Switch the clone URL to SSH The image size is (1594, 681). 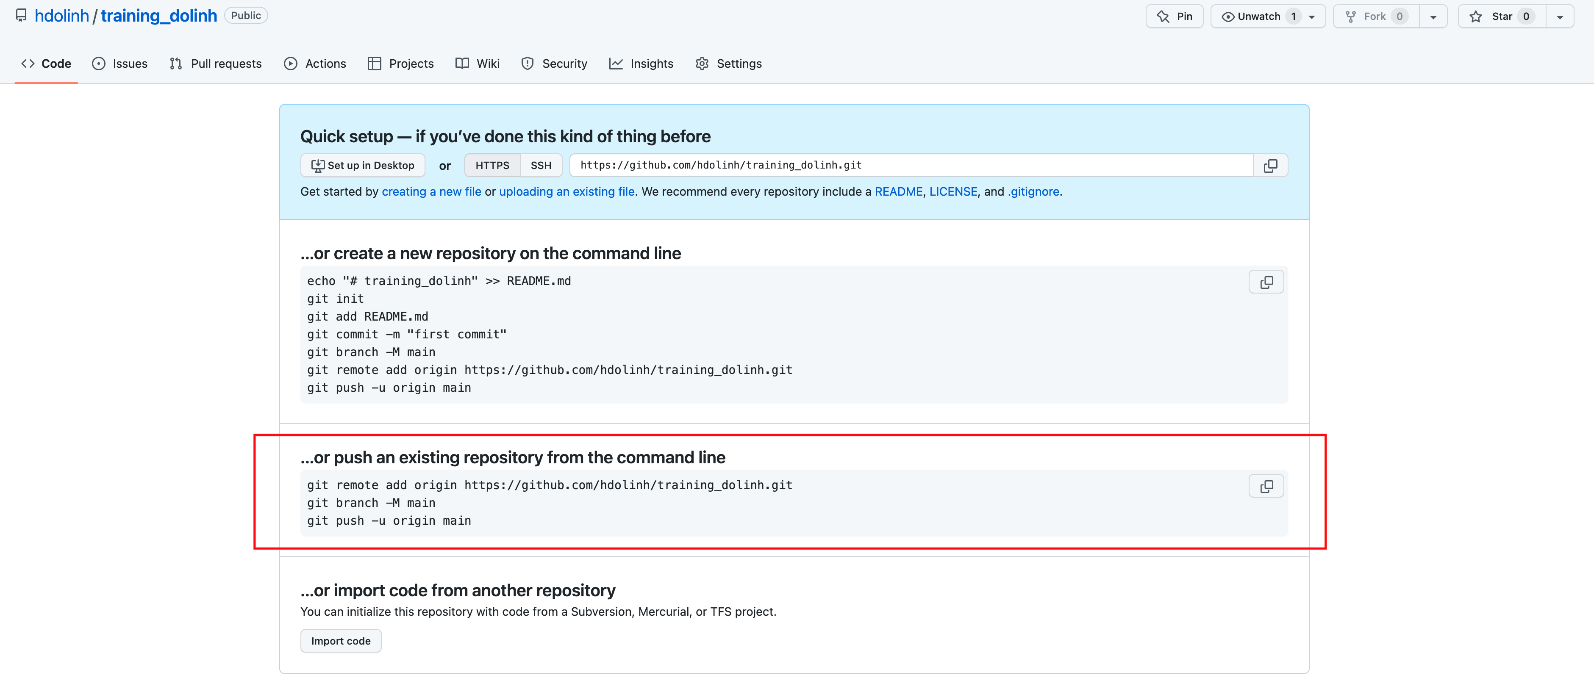[x=540, y=166]
